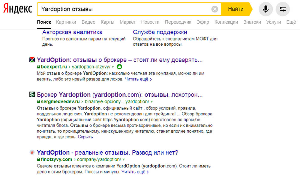Click the sergmedvedev.ru domain link

pyautogui.click(x=60, y=101)
